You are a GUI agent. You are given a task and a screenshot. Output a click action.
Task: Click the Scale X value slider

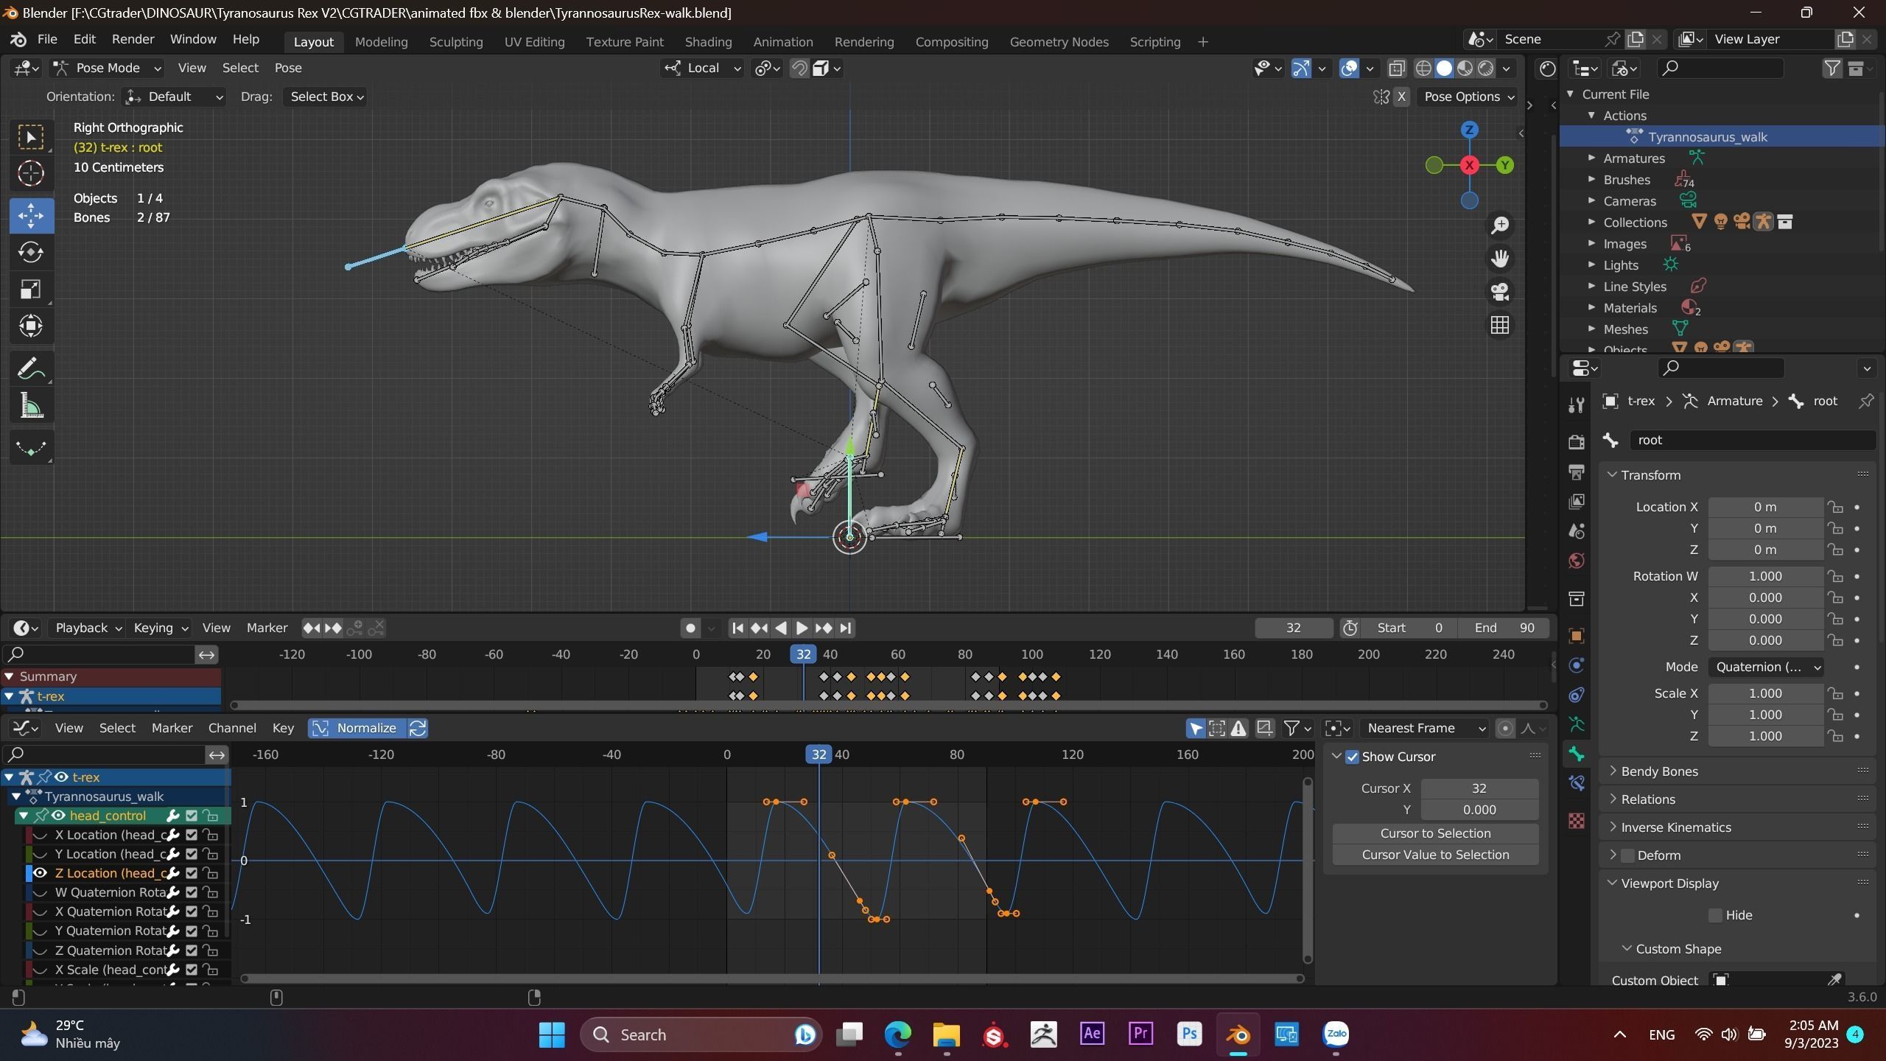click(x=1765, y=693)
